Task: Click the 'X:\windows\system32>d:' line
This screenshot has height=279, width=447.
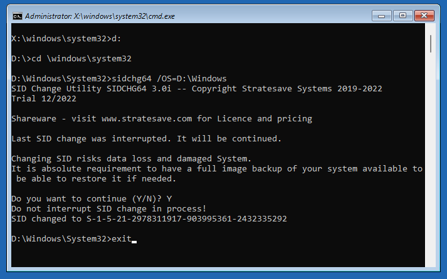Action: (x=66, y=38)
